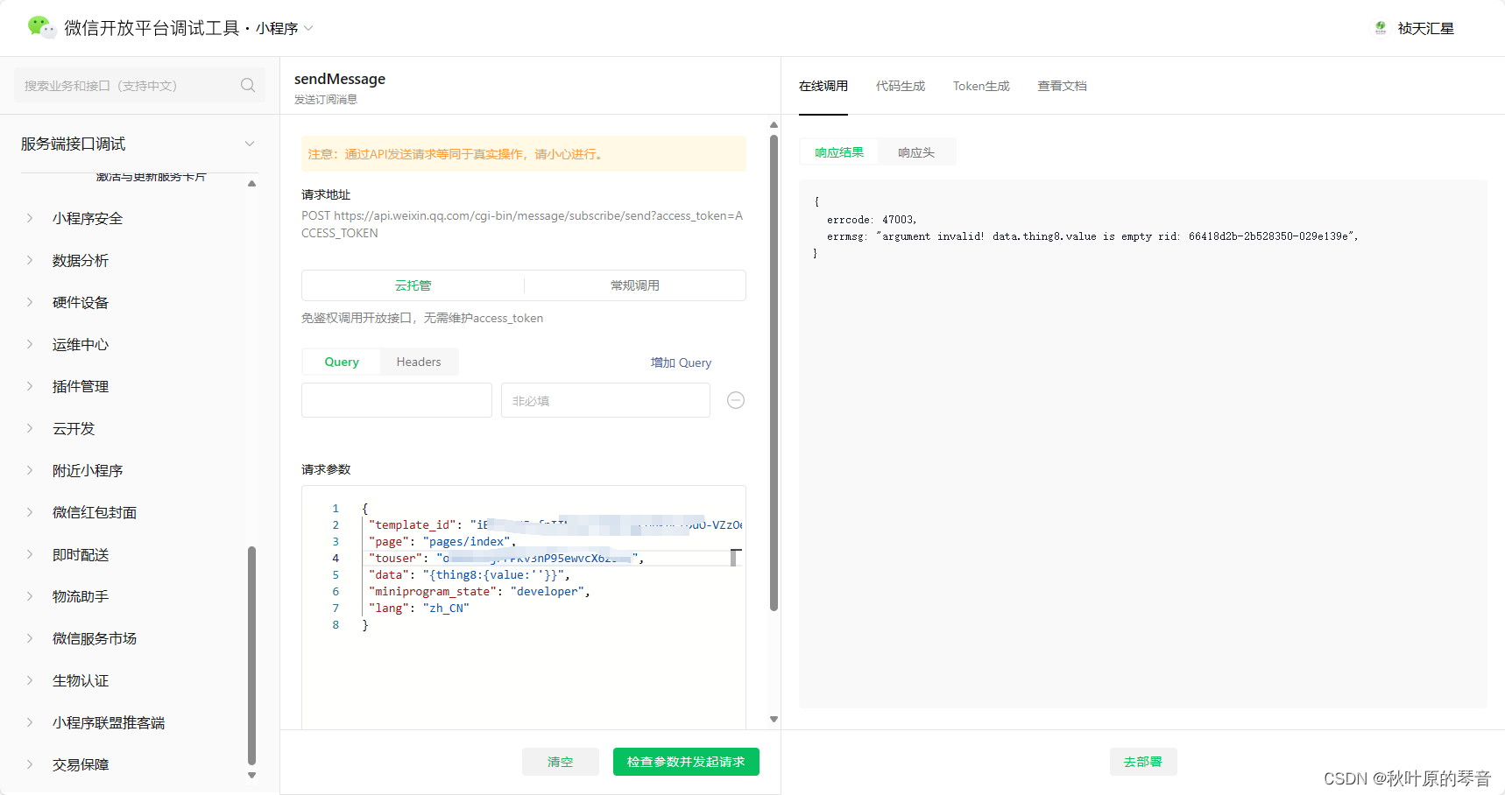This screenshot has width=1505, height=795.
Task: Click the "template_id" line in JSON editor
Action: tap(555, 525)
